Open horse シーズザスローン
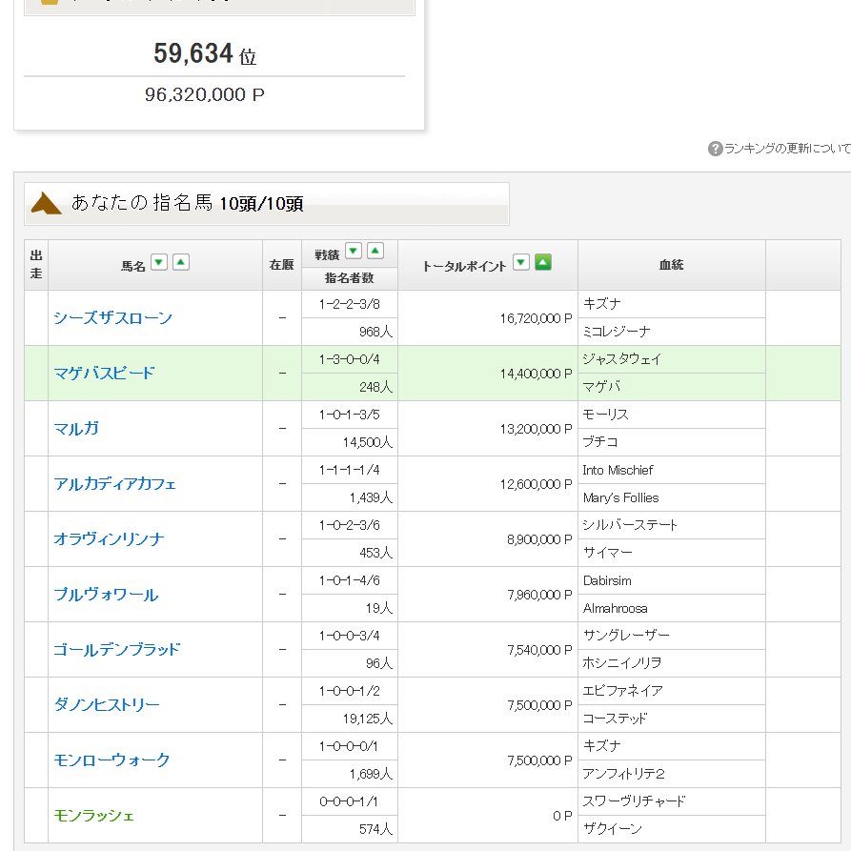Viewport: 851px width, 851px height. pos(112,318)
